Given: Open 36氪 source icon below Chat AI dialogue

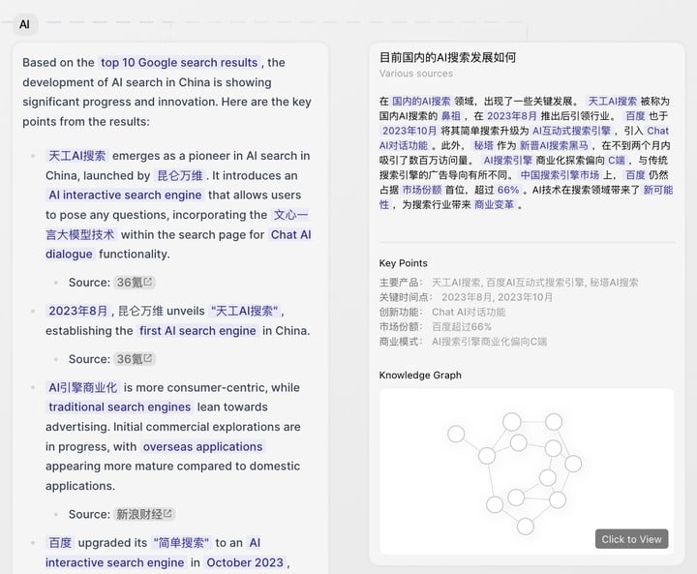Looking at the screenshot, I should (x=148, y=283).
